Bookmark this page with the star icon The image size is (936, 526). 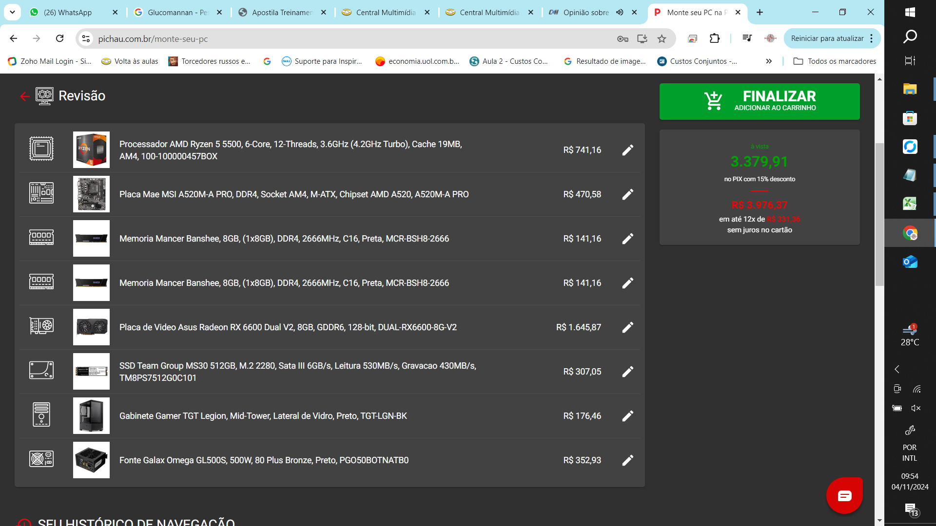click(662, 39)
